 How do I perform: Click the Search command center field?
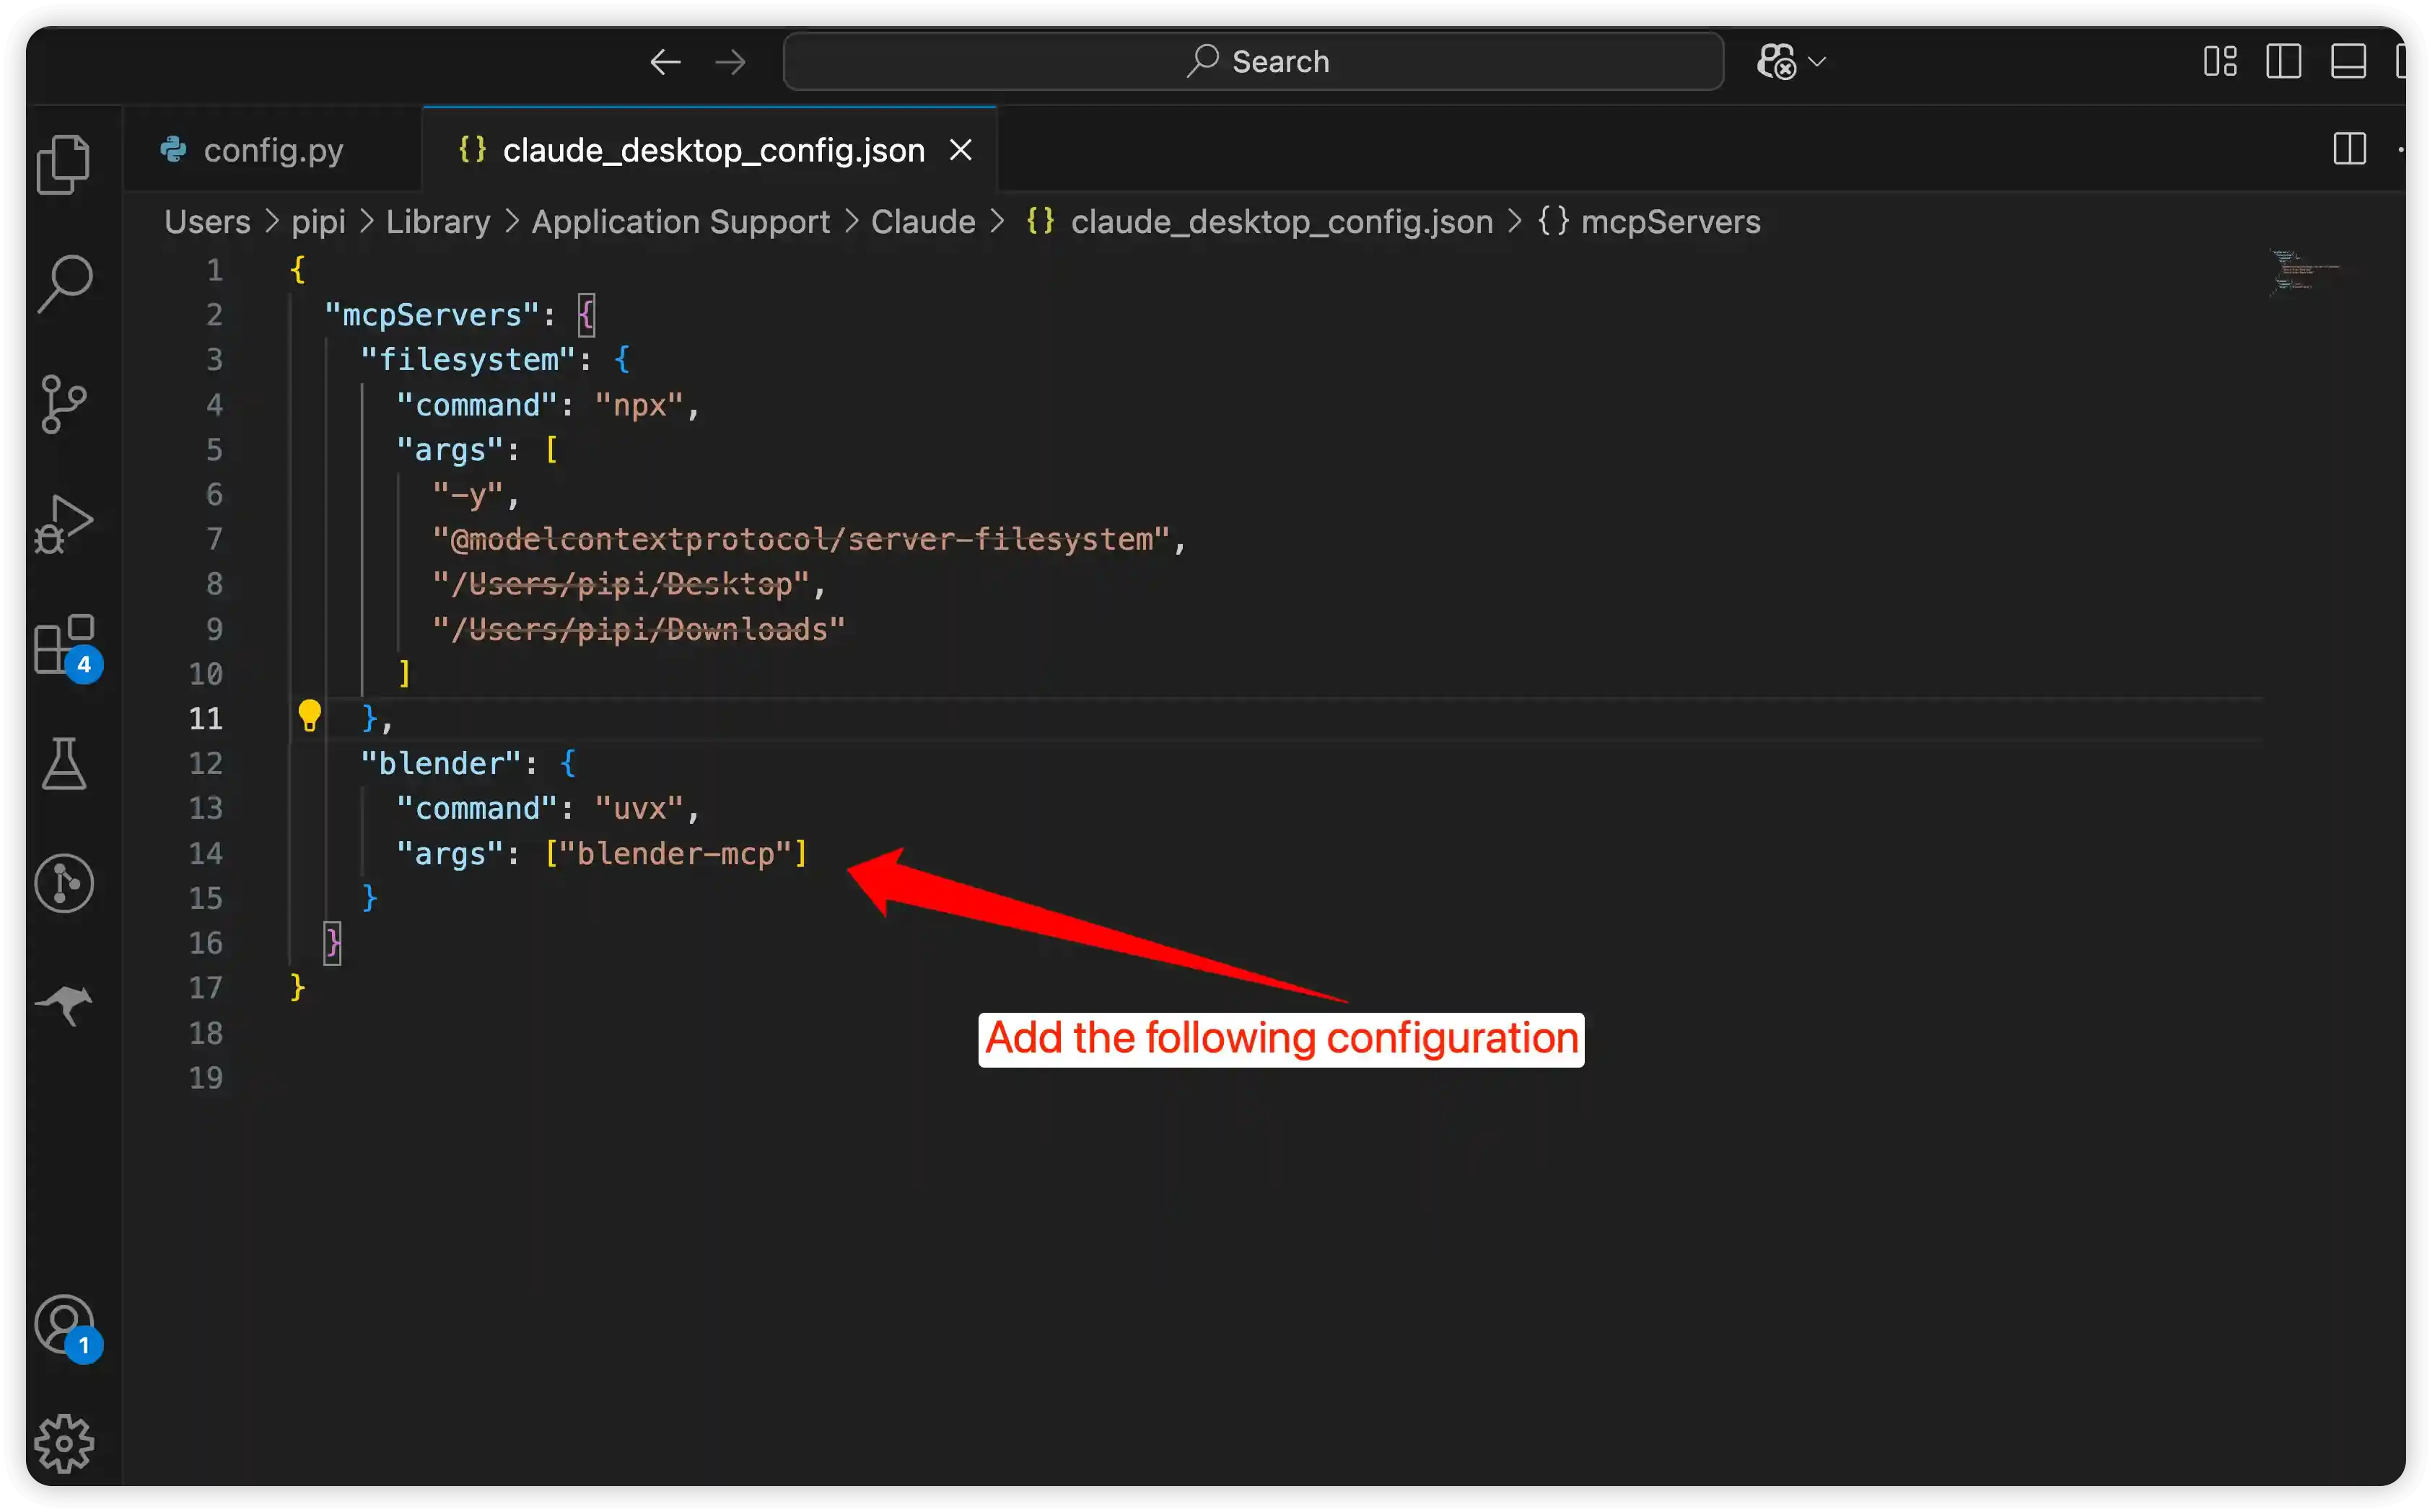pyautogui.click(x=1253, y=62)
